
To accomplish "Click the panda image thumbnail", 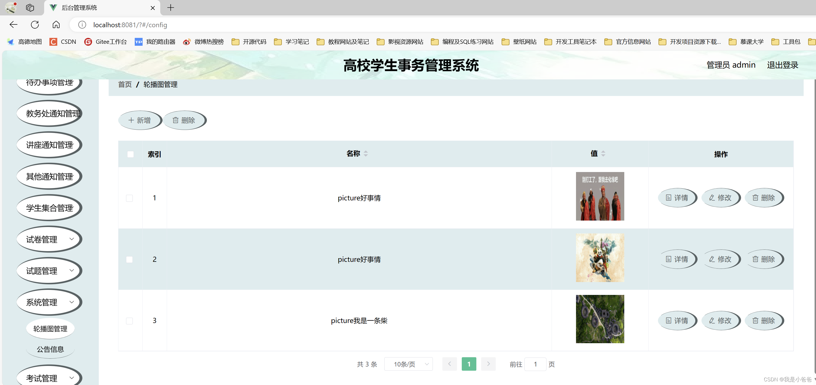I will coord(600,258).
